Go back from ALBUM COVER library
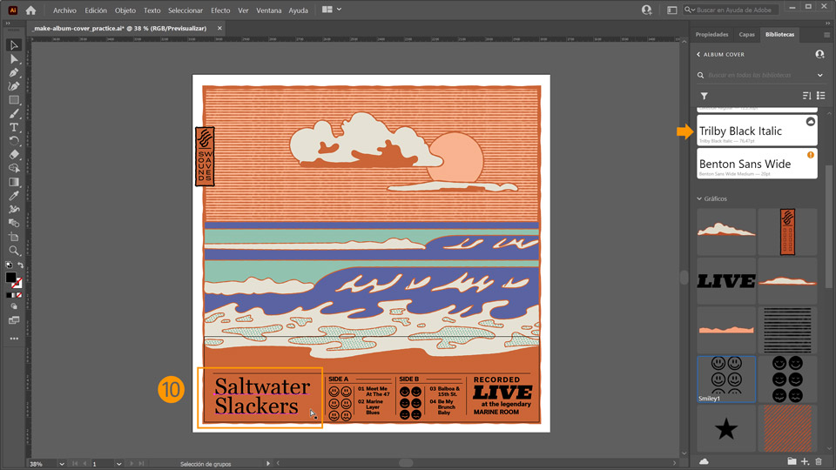 click(x=698, y=54)
